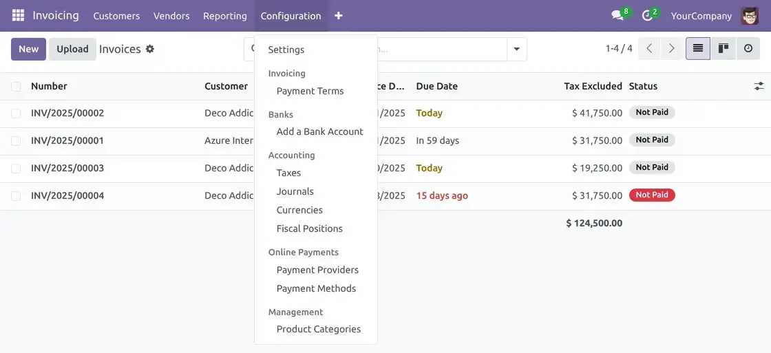This screenshot has height=353, width=771.
Task: Sort by Number column header
Action: pos(49,86)
